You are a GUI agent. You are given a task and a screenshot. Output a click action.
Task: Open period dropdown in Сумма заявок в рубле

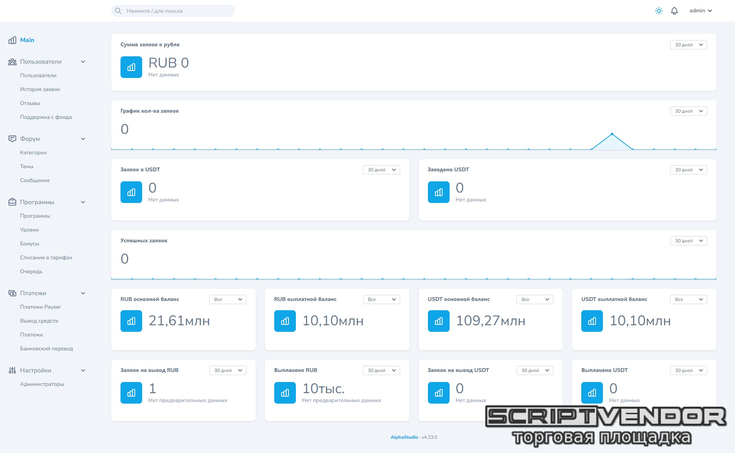[x=688, y=45]
